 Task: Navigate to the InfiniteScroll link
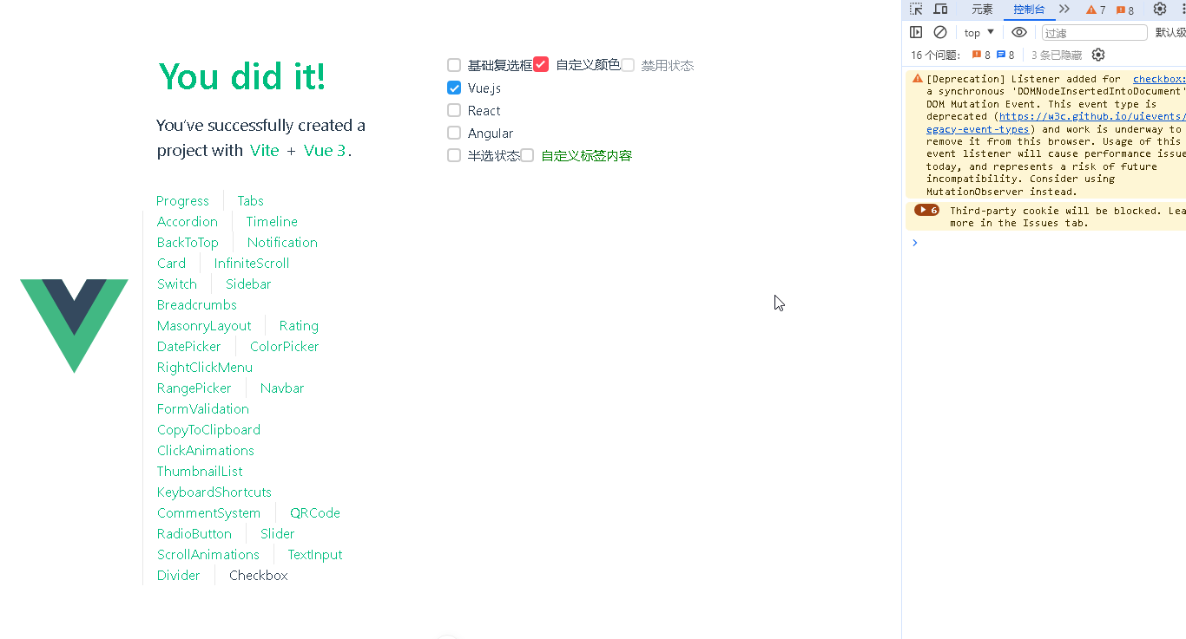point(252,263)
